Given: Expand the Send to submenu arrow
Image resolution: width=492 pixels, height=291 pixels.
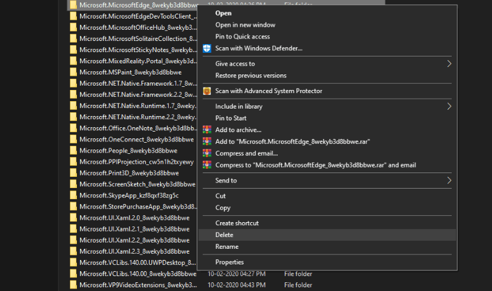Looking at the screenshot, I should (x=449, y=181).
